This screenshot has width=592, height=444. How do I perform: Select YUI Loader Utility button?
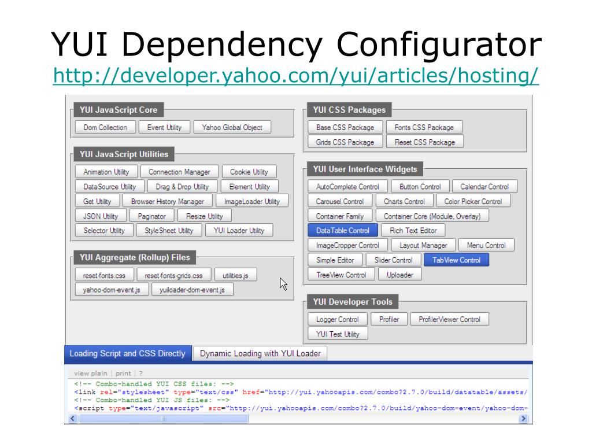[239, 230]
